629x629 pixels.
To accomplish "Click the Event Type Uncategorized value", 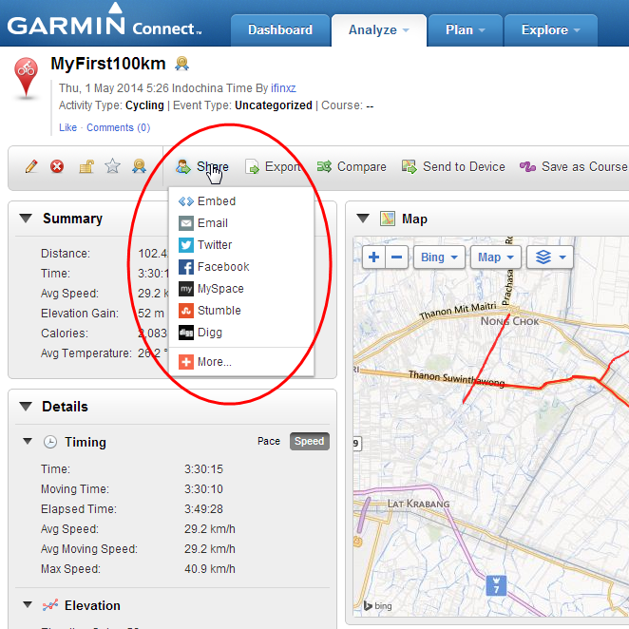I will [274, 105].
